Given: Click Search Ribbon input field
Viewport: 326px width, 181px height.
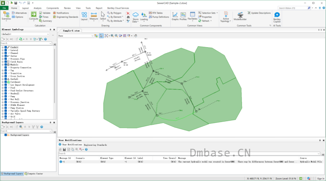Looking at the screenshot, I should click(x=292, y=8).
